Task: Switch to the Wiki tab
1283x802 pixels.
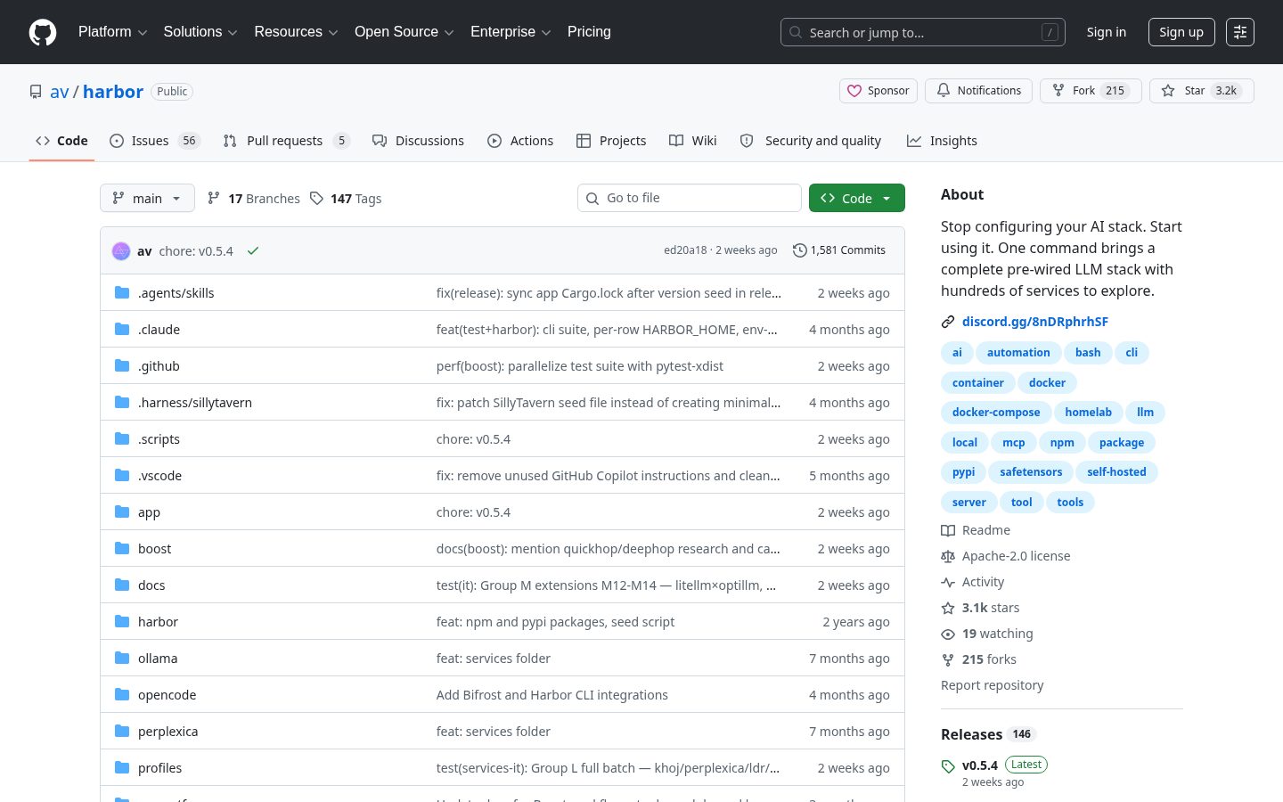Action: [693, 141]
